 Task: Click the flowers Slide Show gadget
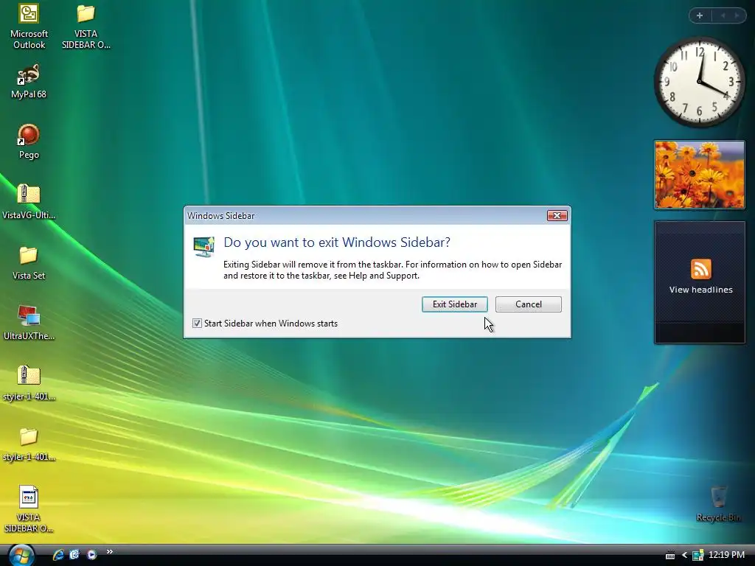point(700,175)
